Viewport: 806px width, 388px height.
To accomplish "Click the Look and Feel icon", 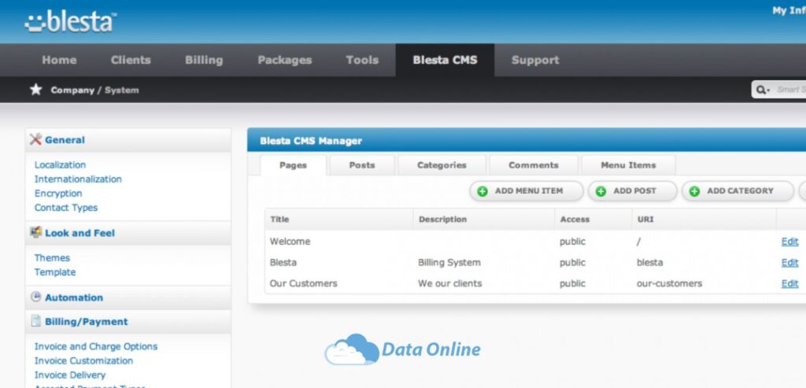I will tap(36, 232).
